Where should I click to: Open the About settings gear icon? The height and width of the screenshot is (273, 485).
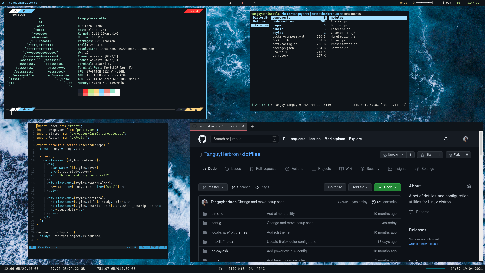click(x=469, y=186)
